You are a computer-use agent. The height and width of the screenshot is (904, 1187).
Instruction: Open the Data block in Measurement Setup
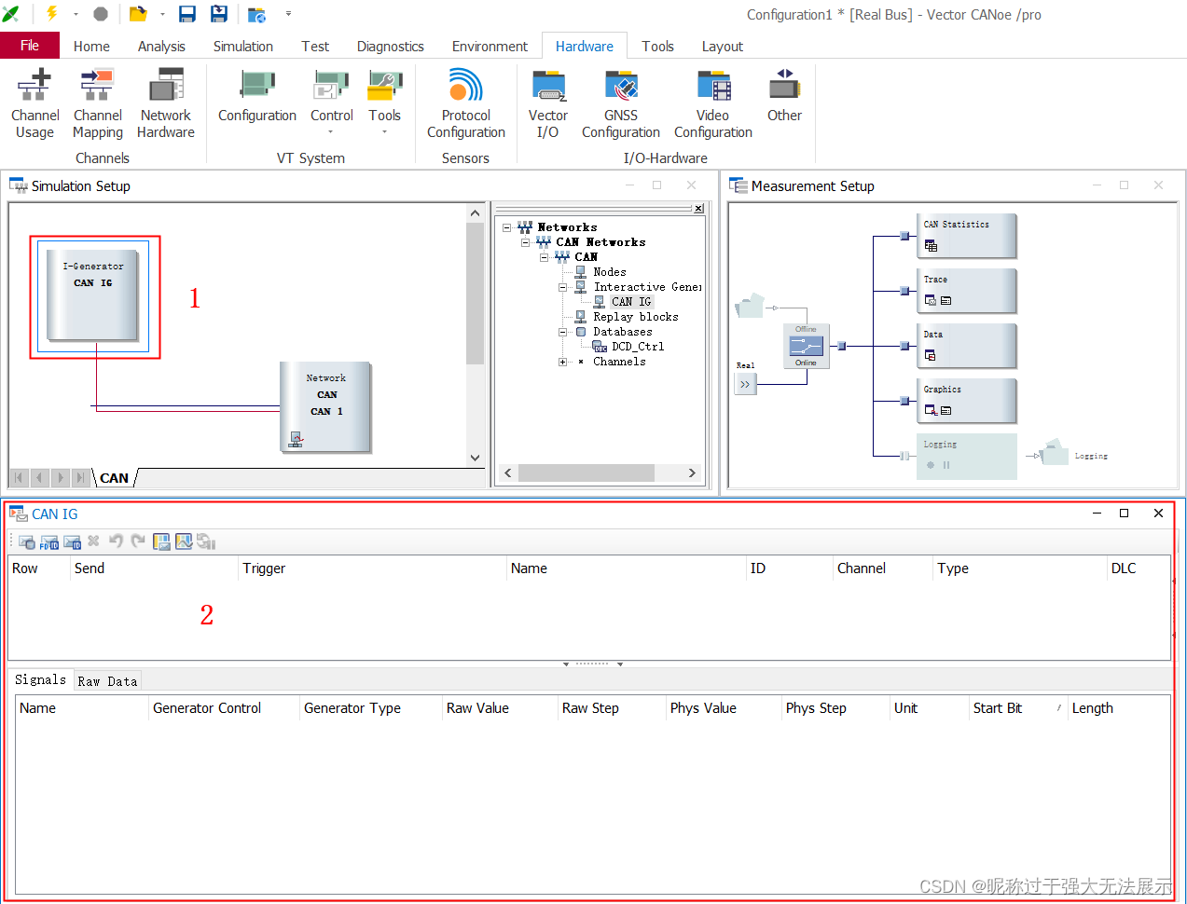pos(967,346)
